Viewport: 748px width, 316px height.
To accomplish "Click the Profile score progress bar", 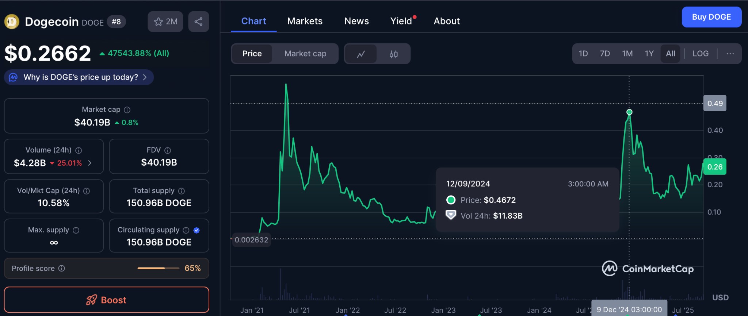I will click(158, 269).
